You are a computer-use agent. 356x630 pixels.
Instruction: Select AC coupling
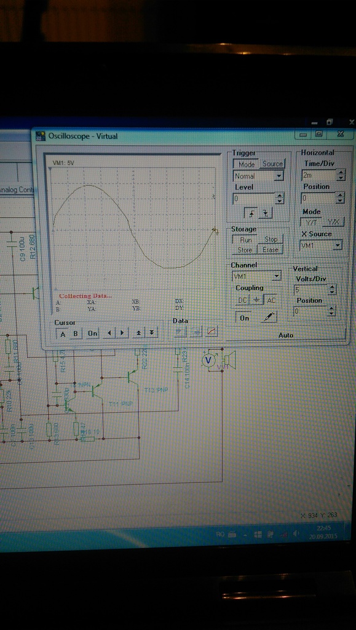click(x=271, y=300)
